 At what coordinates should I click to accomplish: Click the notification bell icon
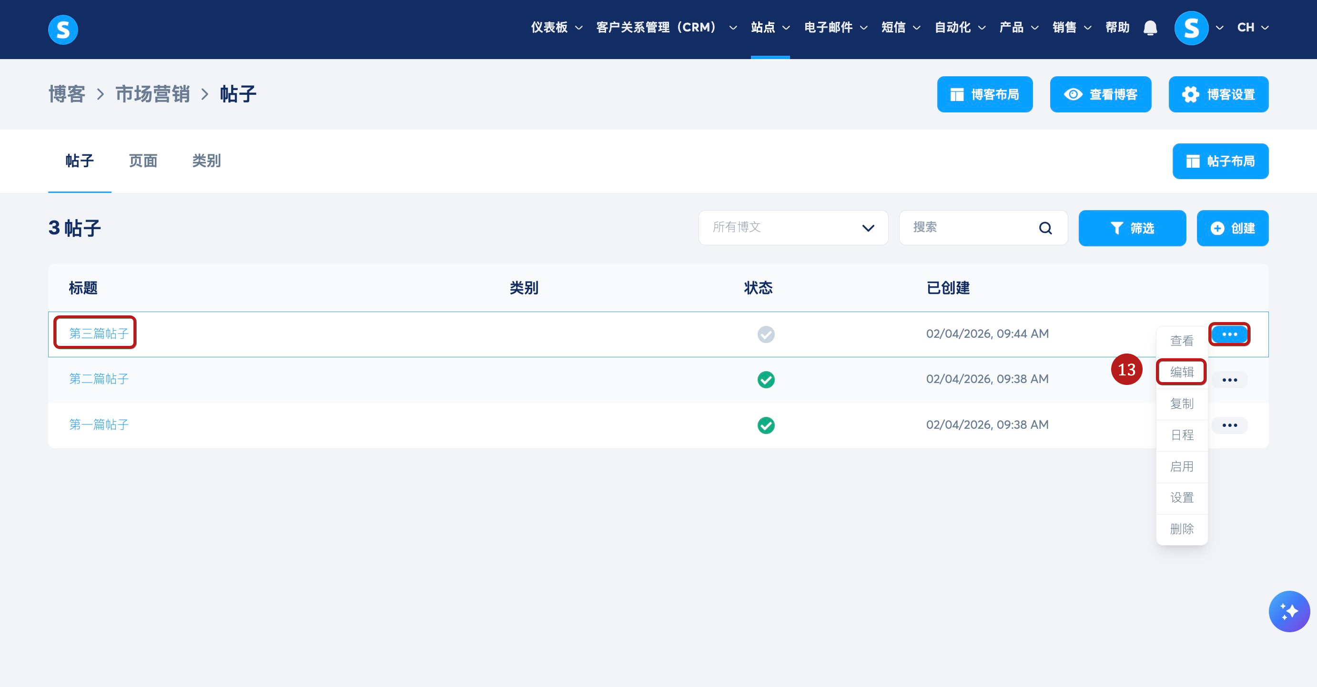(1150, 28)
